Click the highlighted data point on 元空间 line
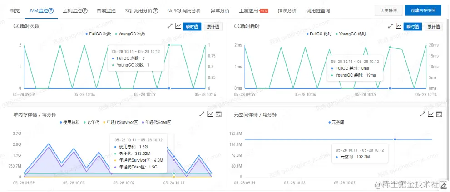This screenshot has height=192, width=450. pyautogui.click(x=395, y=139)
